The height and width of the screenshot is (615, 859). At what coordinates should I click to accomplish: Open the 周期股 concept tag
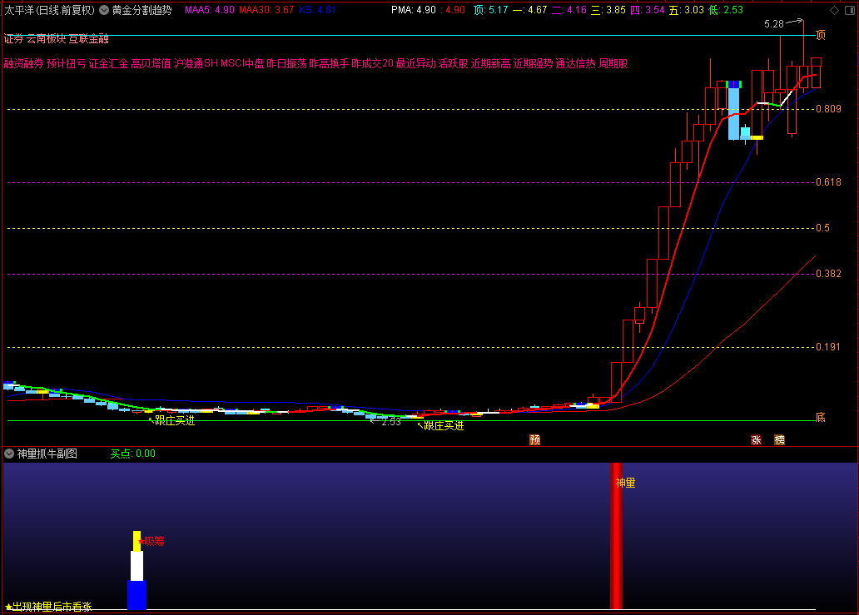(613, 63)
